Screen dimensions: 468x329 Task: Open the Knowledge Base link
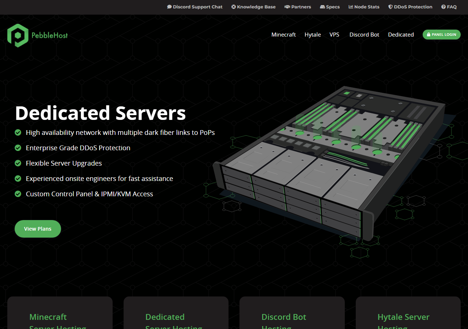[253, 7]
